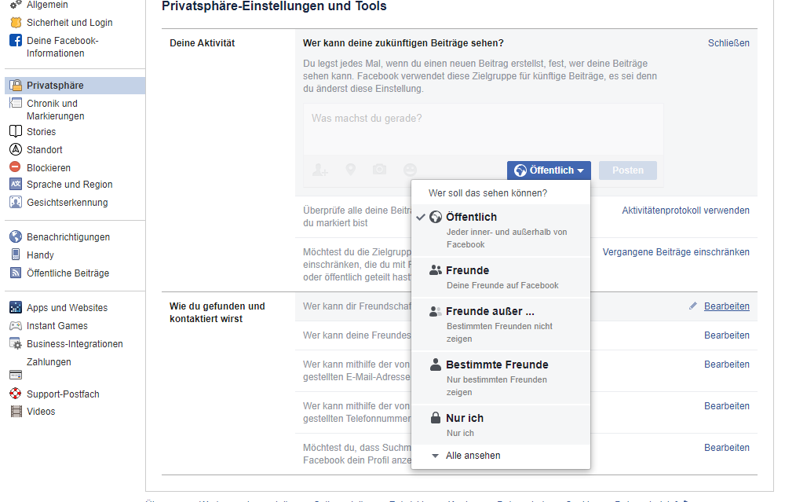This screenshot has width=796, height=502.
Task: Click the Standort icon in sidebar
Action: point(15,149)
